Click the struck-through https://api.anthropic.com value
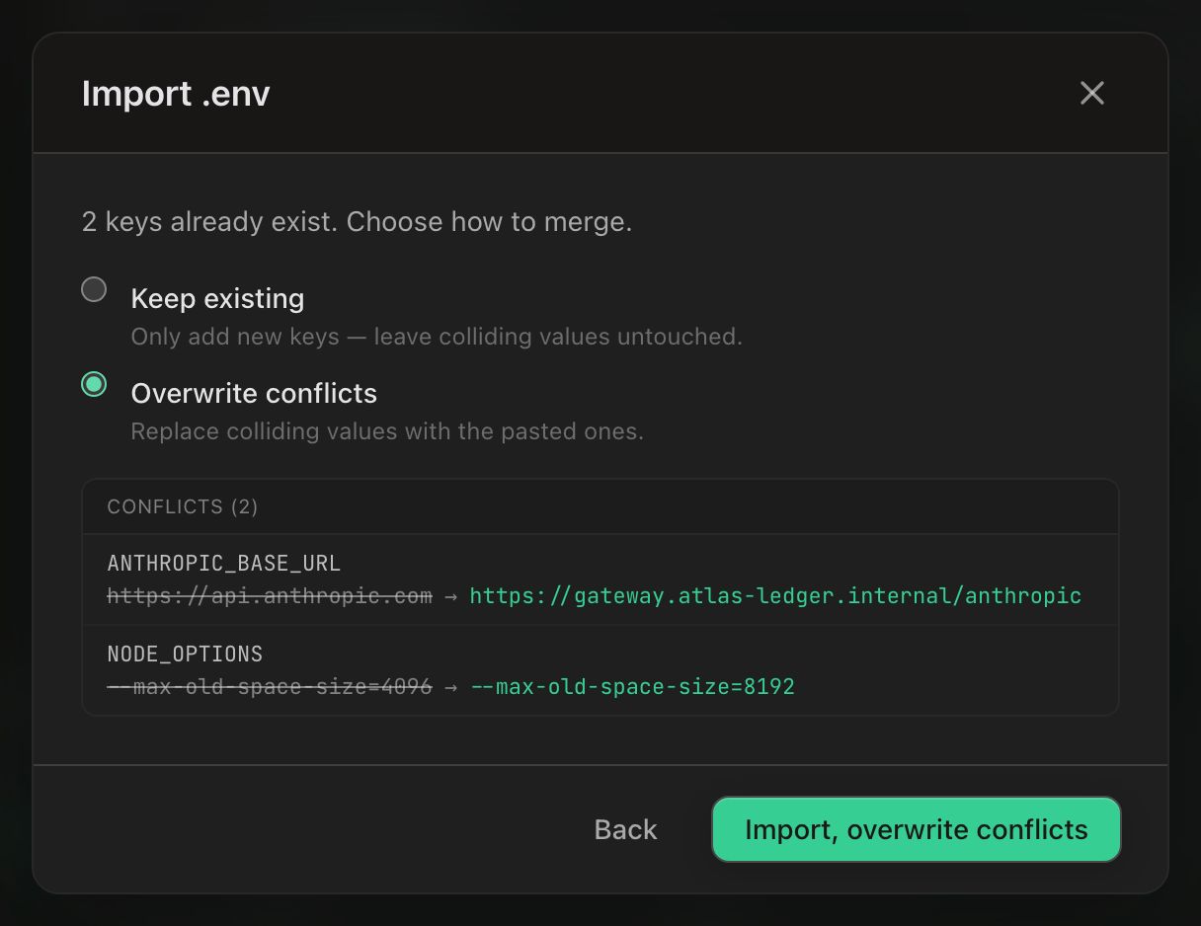1201x926 pixels. (270, 596)
